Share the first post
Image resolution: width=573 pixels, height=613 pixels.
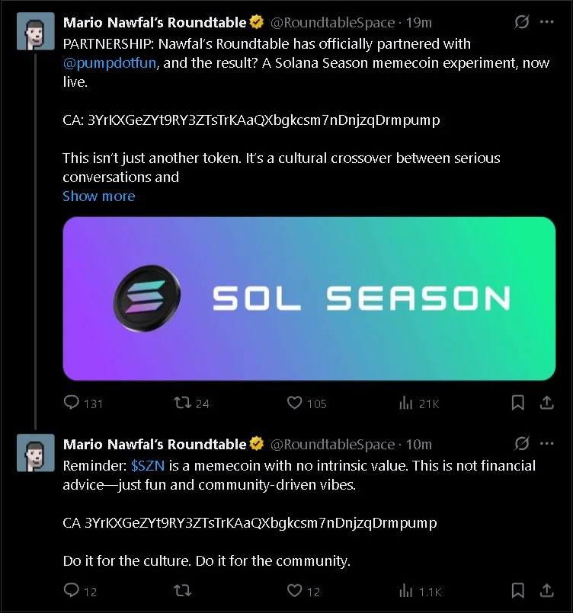tap(546, 403)
